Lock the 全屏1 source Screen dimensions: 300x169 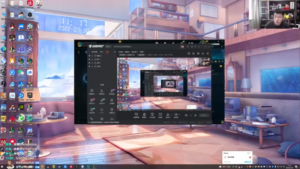pyautogui.click(x=92, y=63)
